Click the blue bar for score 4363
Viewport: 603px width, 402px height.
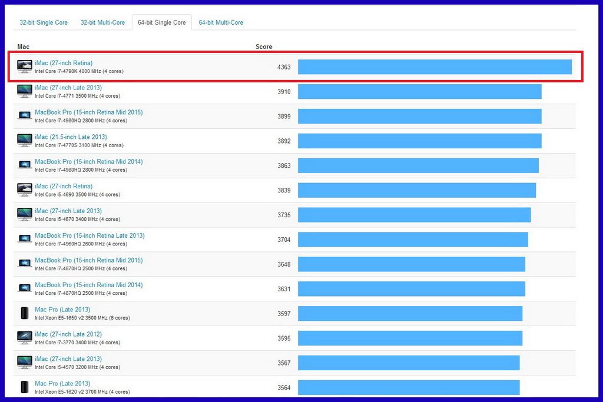(x=435, y=67)
